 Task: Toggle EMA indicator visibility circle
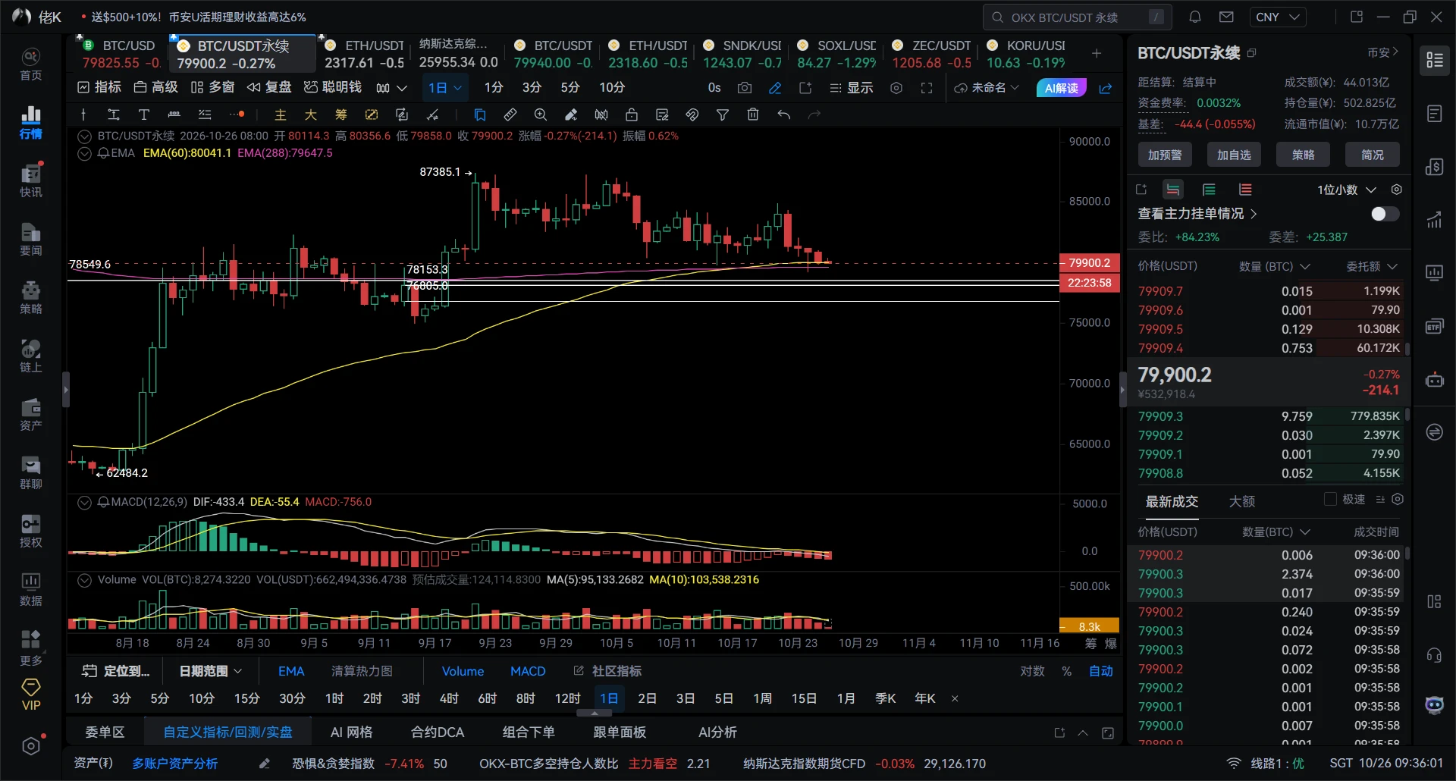[x=85, y=153]
